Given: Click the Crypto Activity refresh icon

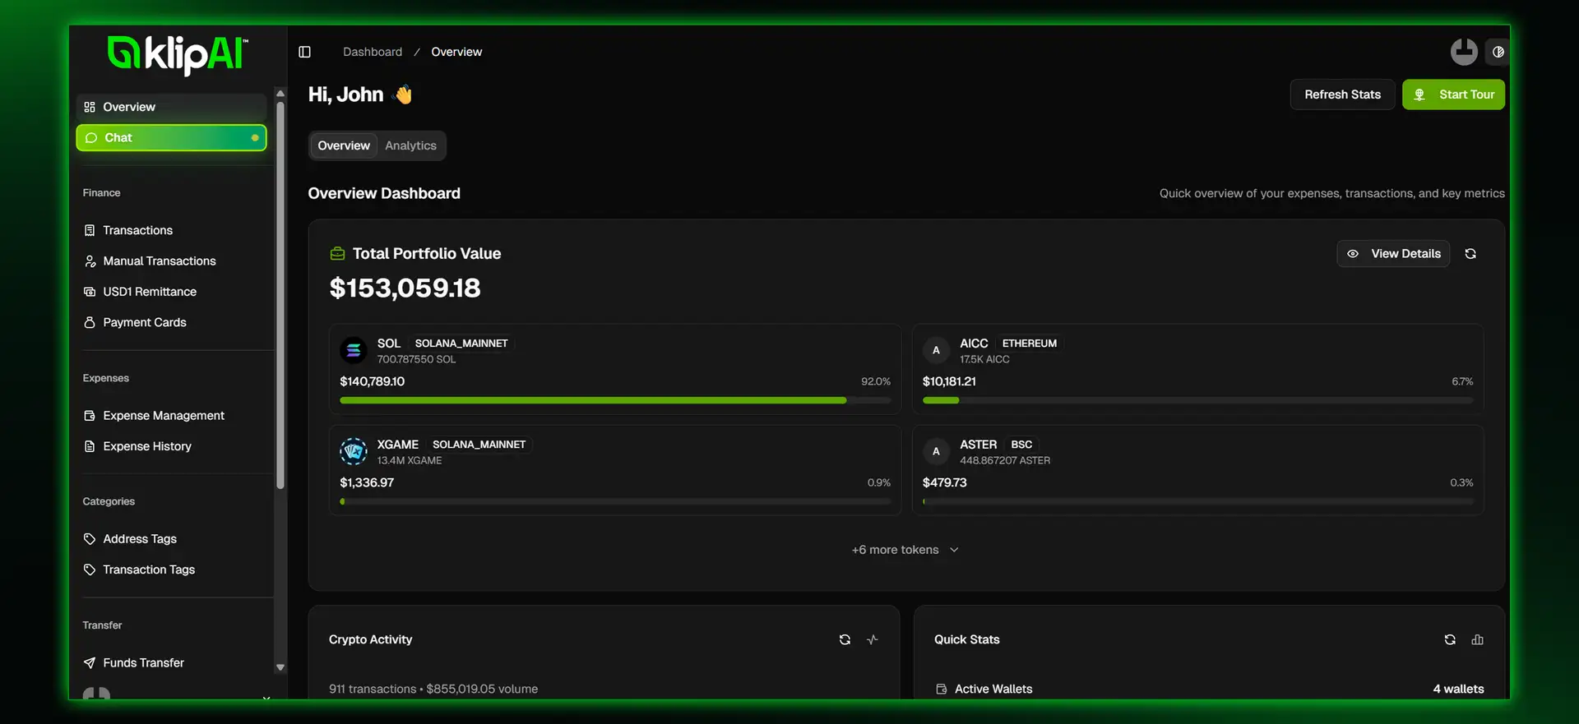Looking at the screenshot, I should [845, 639].
